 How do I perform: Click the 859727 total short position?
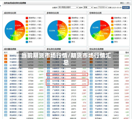[116, 118]
